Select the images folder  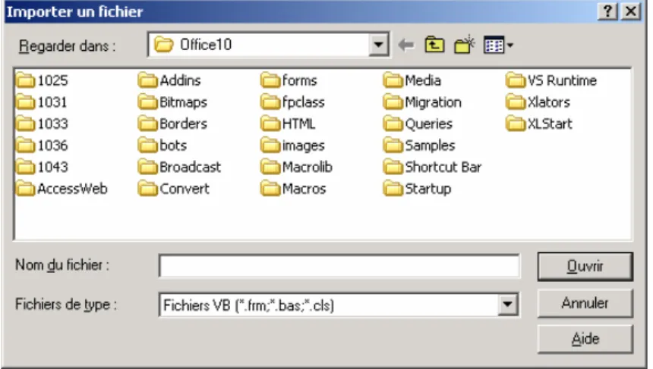point(293,145)
